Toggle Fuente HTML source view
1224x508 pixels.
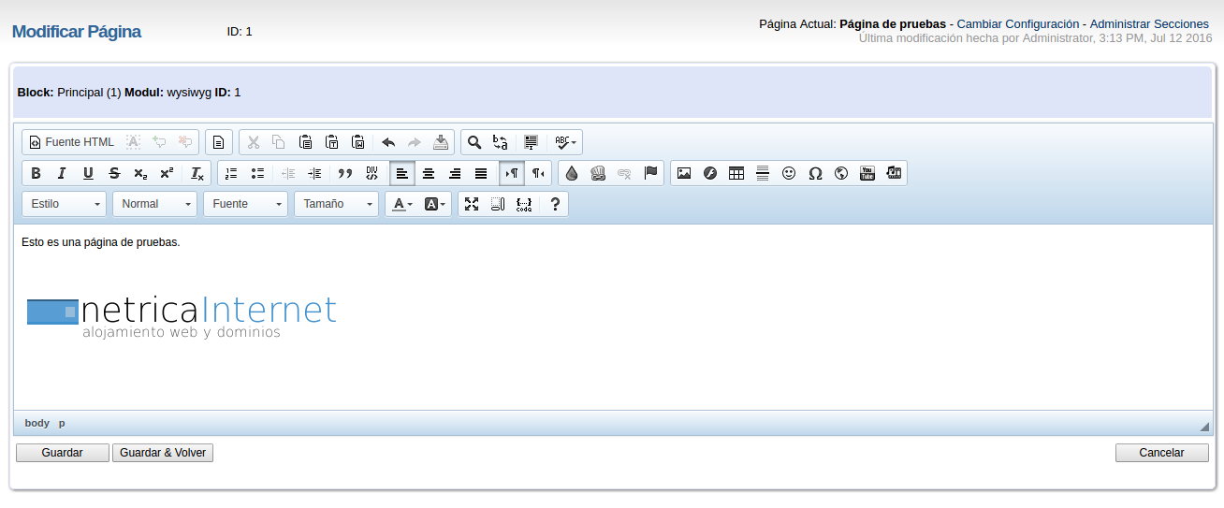pos(71,142)
